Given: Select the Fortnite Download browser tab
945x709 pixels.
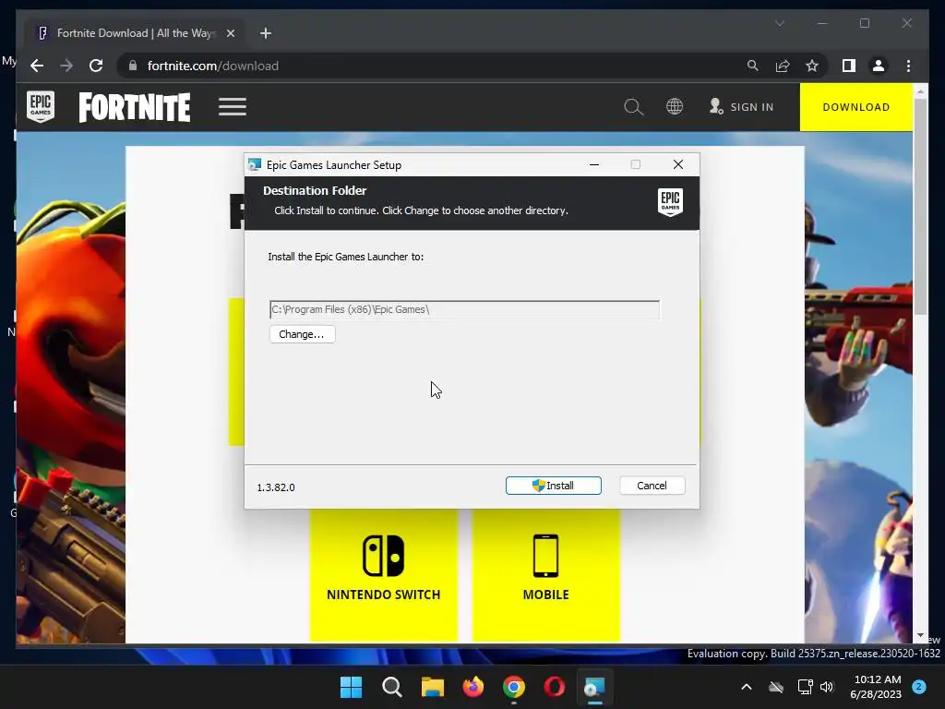Looking at the screenshot, I should tap(136, 33).
